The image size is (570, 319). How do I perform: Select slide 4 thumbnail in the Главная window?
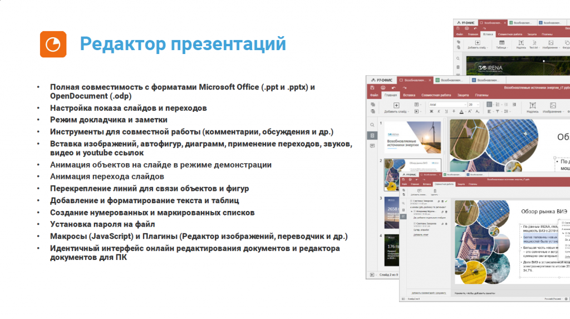[x=392, y=251]
